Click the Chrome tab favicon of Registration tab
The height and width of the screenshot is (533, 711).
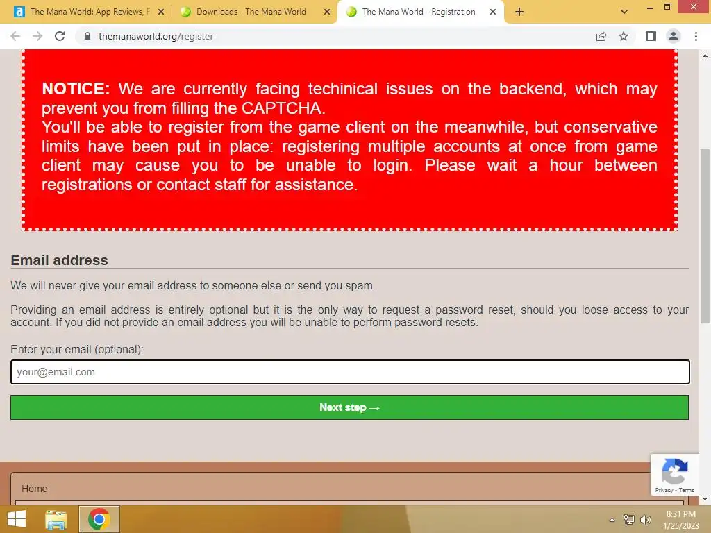351,12
